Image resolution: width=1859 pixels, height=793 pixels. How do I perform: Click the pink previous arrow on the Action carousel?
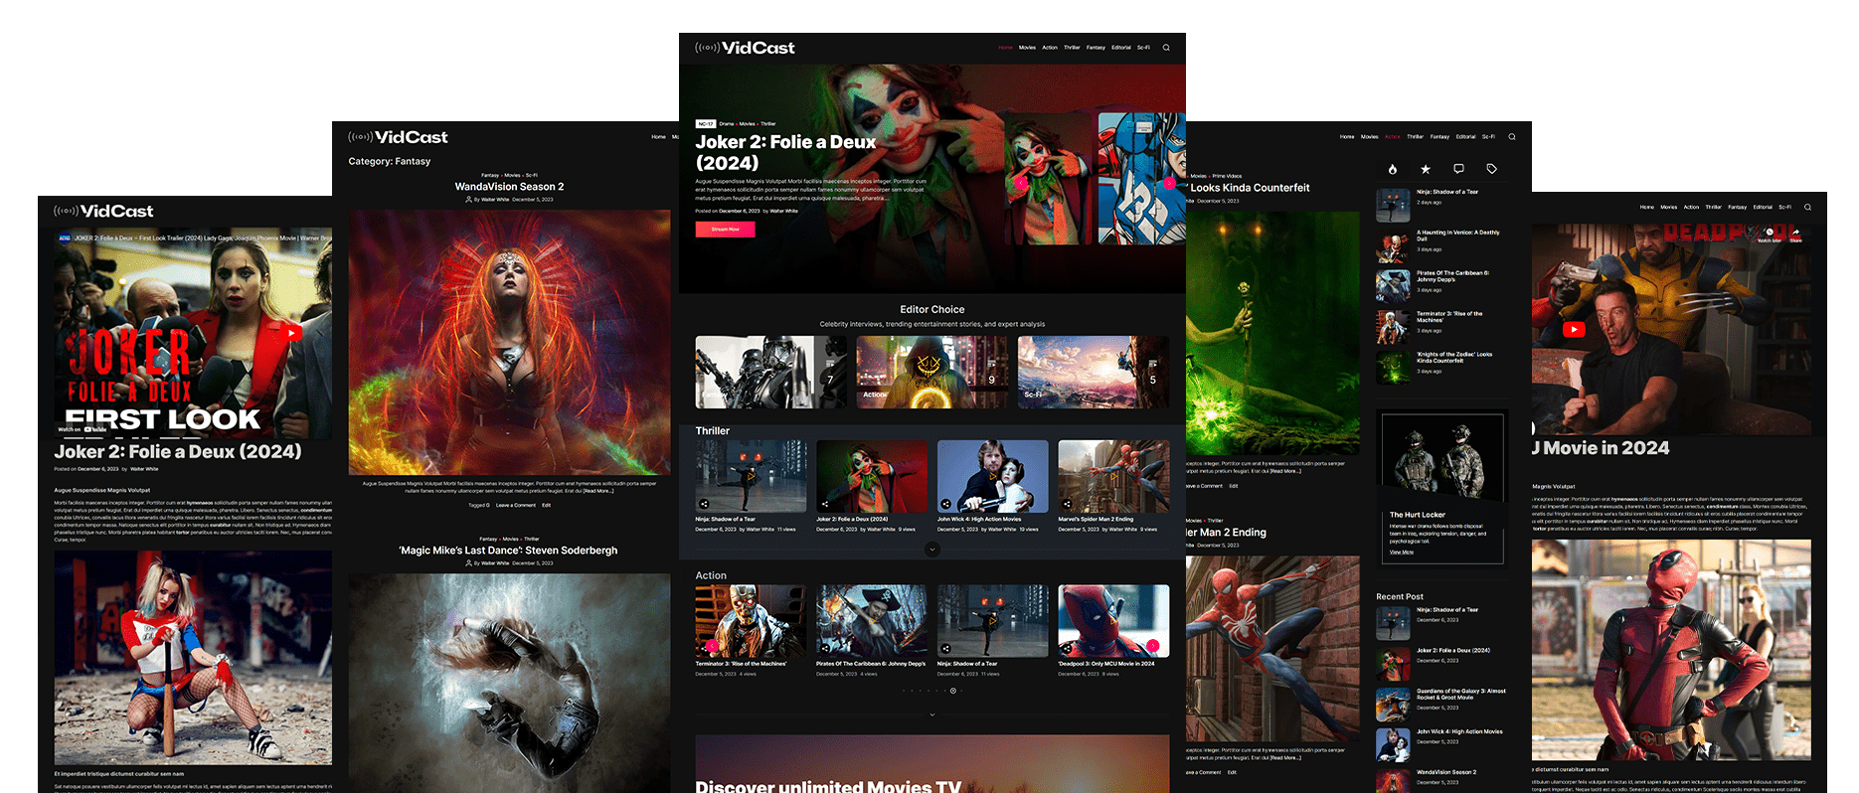(x=712, y=646)
